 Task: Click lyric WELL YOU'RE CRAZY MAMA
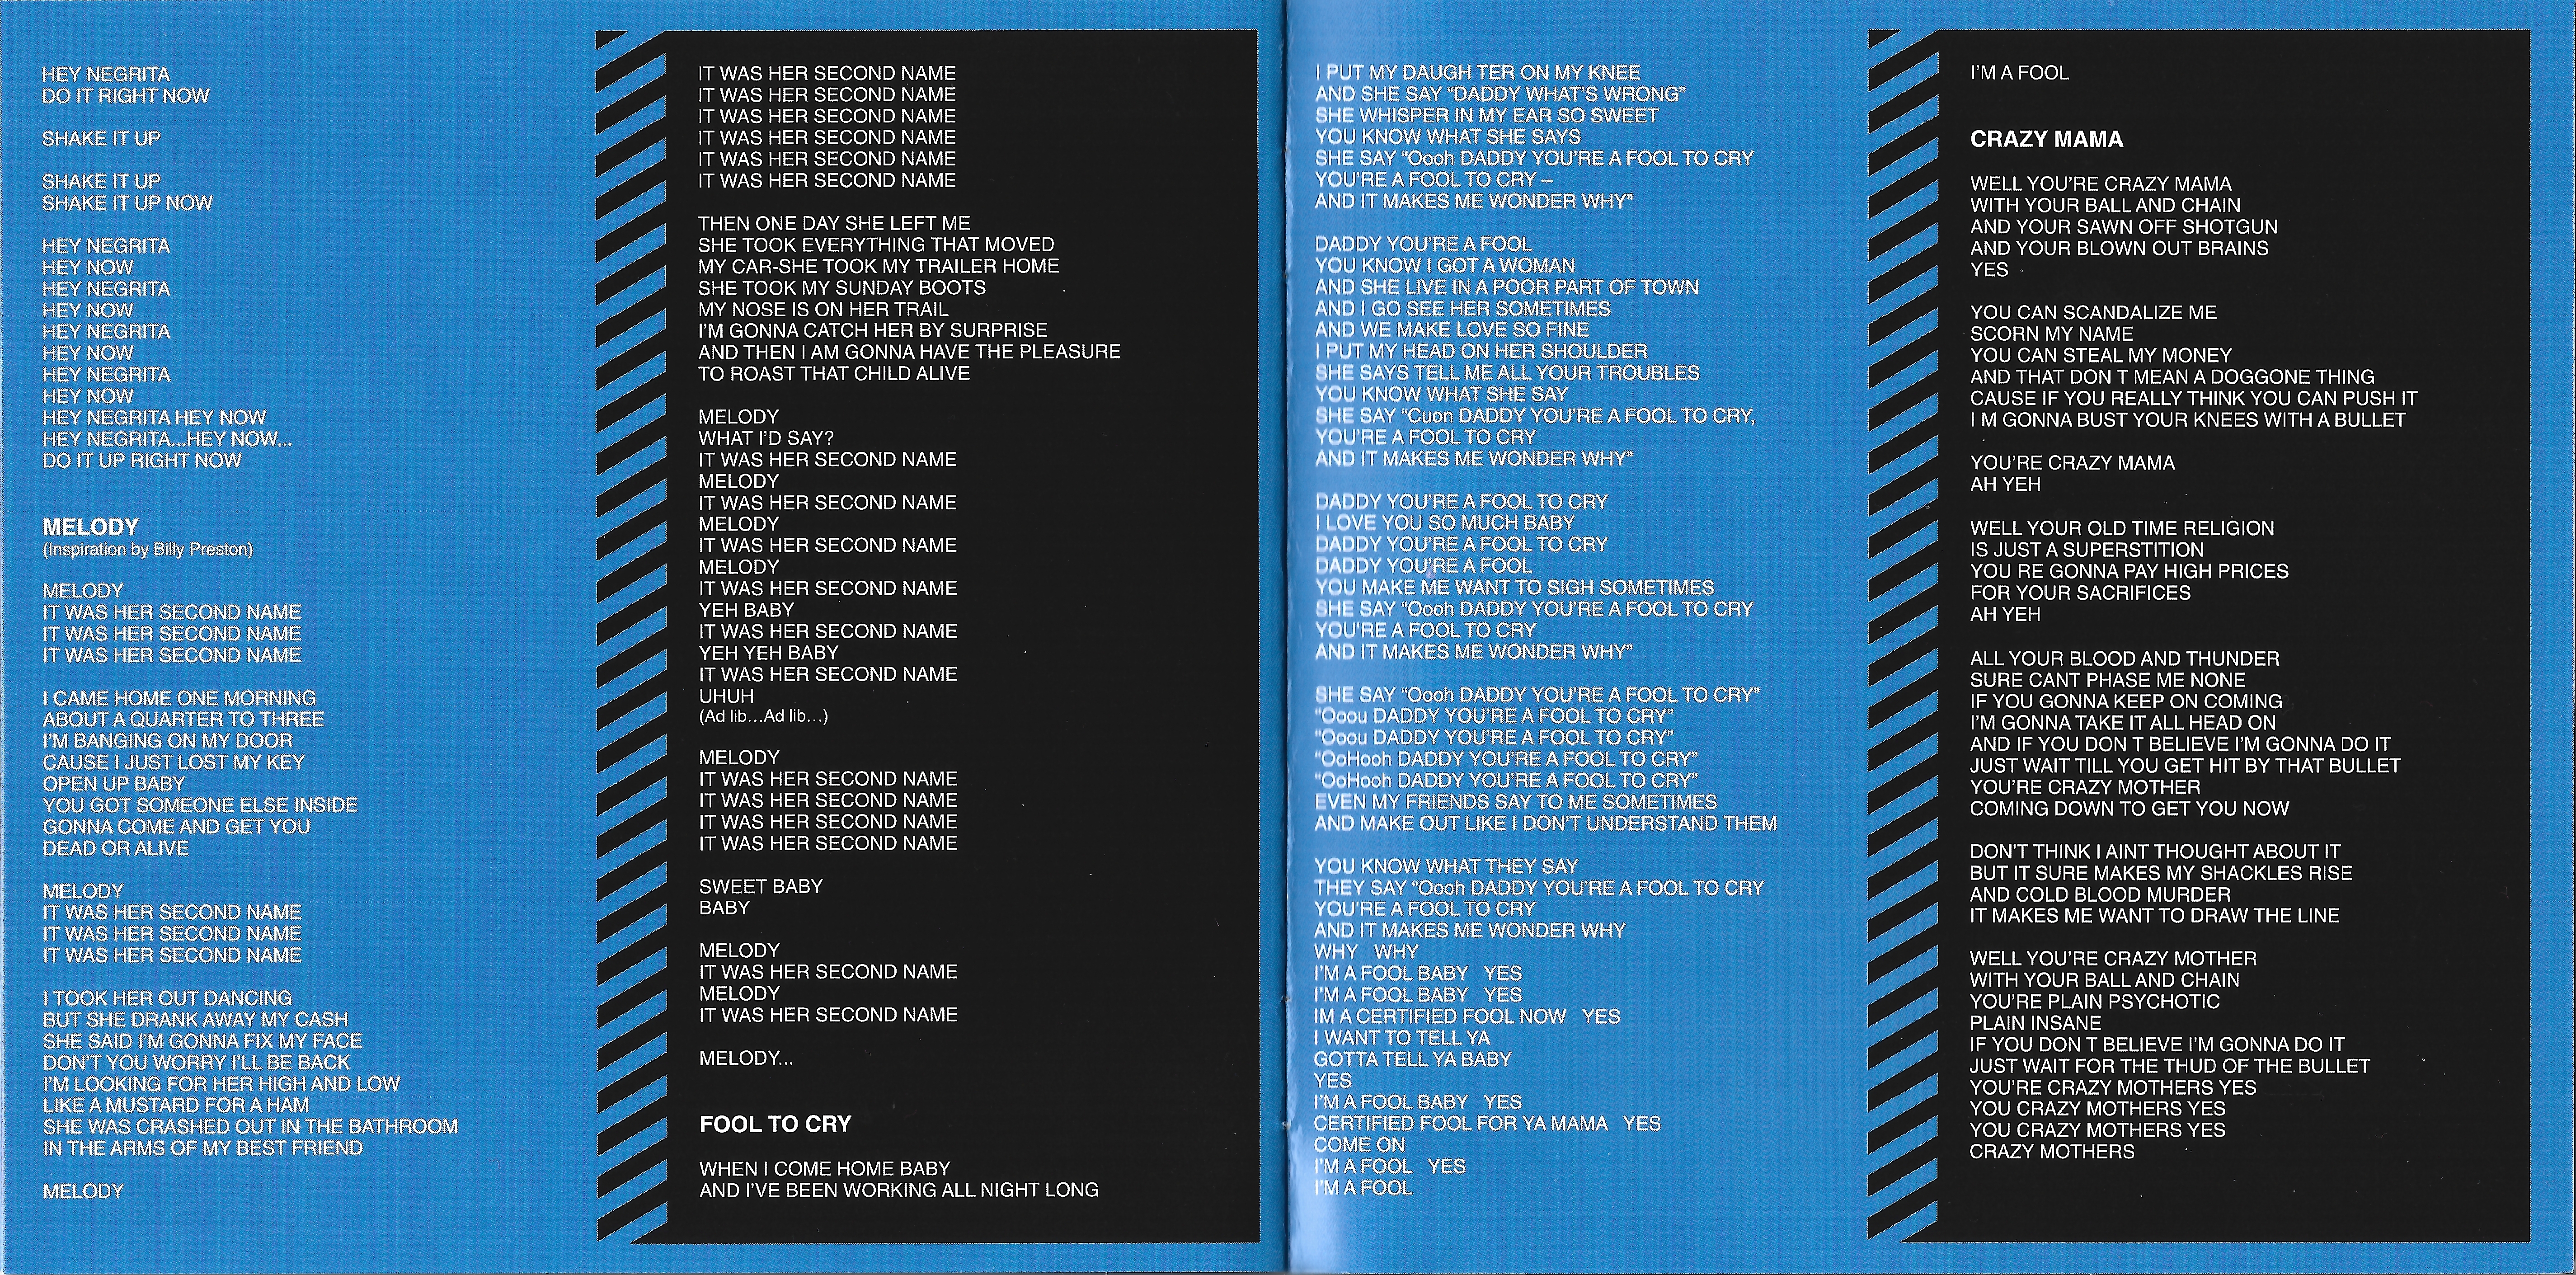point(2100,183)
